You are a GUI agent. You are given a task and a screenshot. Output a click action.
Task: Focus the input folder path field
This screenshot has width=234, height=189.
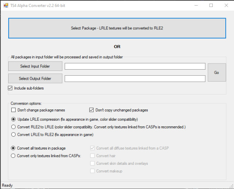click(135, 66)
